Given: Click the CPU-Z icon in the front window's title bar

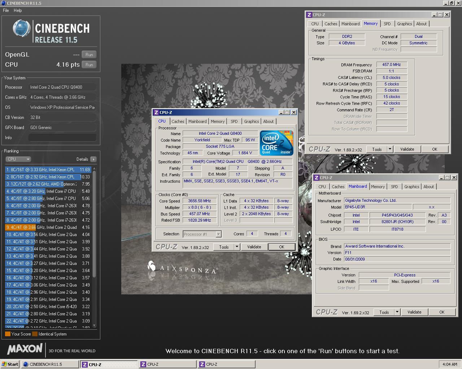Looking at the screenshot, I should 156,112.
